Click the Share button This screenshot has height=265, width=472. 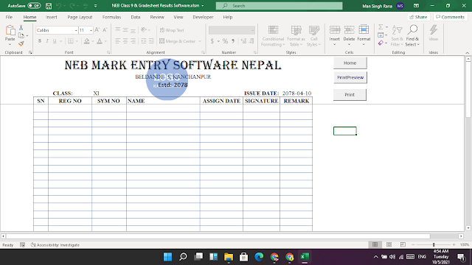(x=418, y=17)
